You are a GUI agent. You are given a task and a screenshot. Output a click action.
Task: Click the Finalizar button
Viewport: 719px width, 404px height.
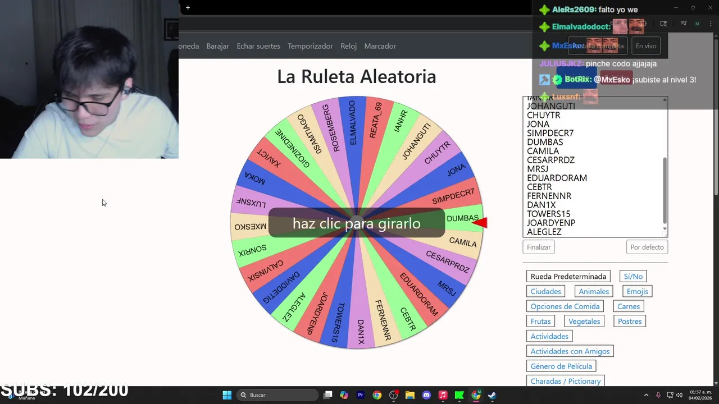539,247
